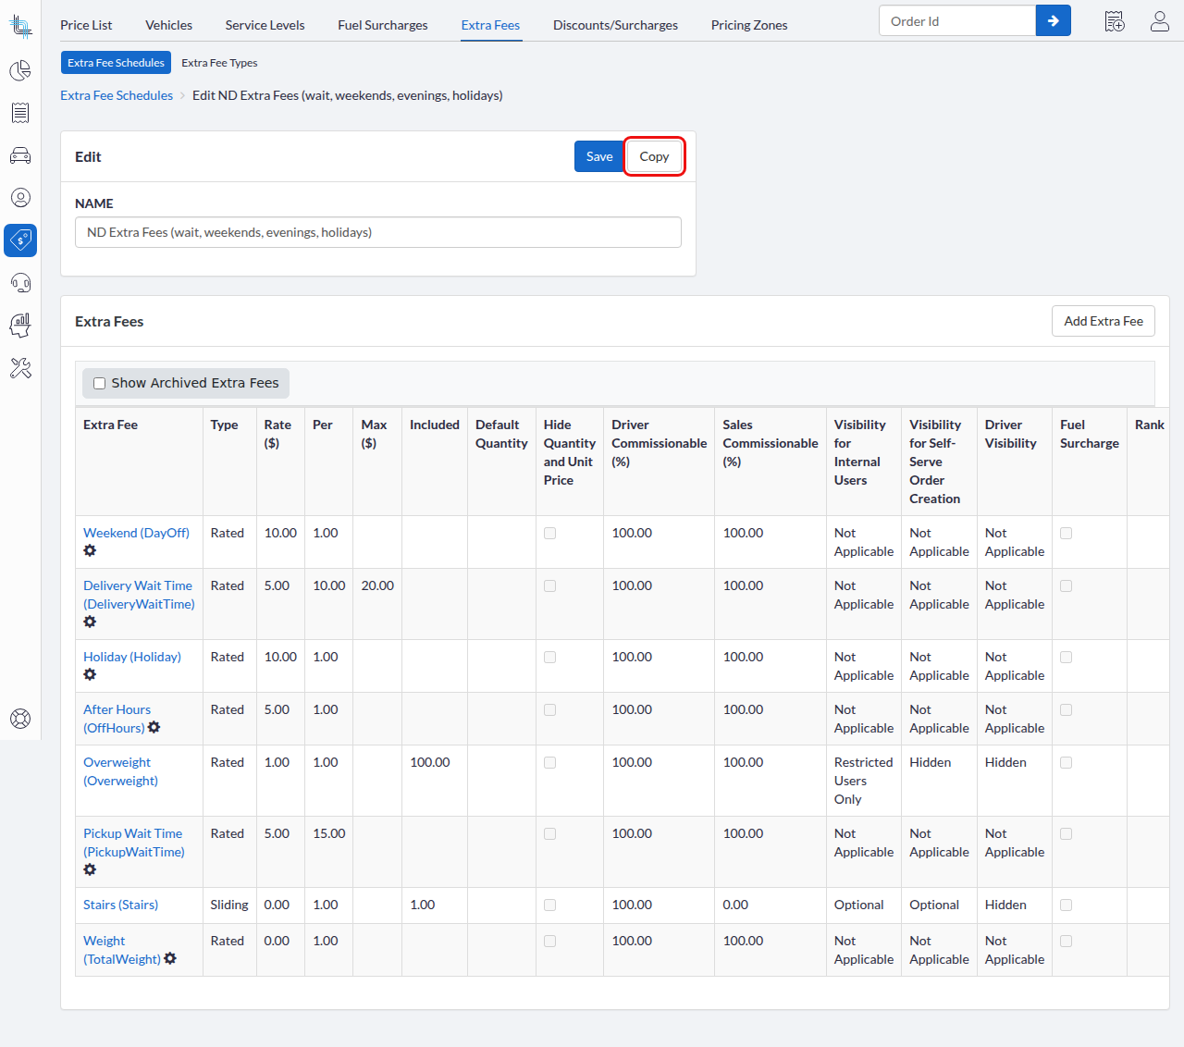The image size is (1184, 1047).
Task: Toggle Hide Quantity checkbox for Weekend row
Action: 550,534
